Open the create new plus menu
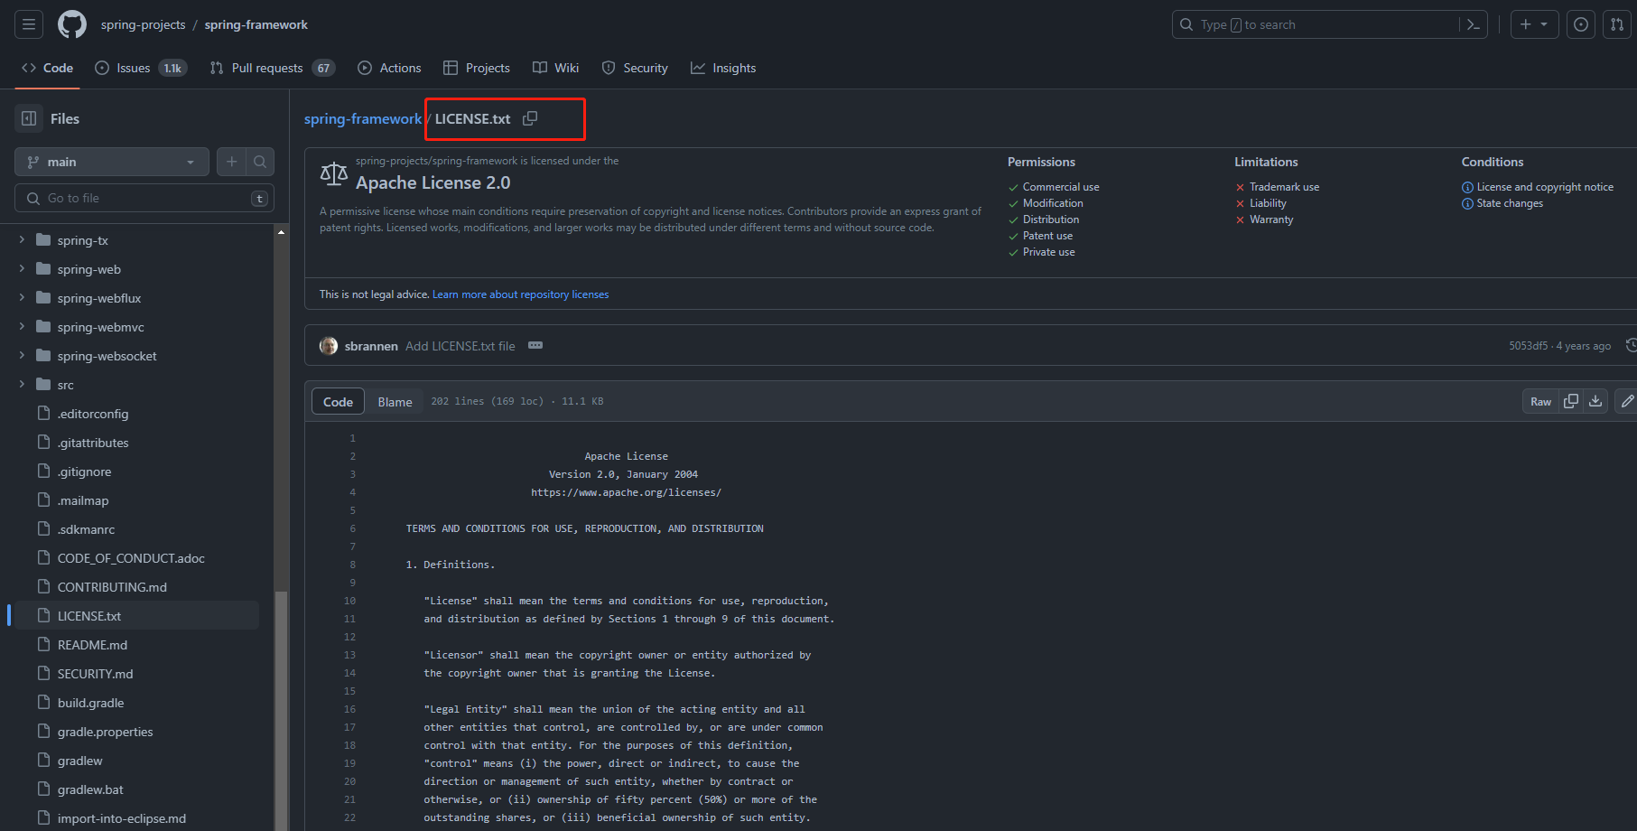1637x831 pixels. coord(1534,24)
